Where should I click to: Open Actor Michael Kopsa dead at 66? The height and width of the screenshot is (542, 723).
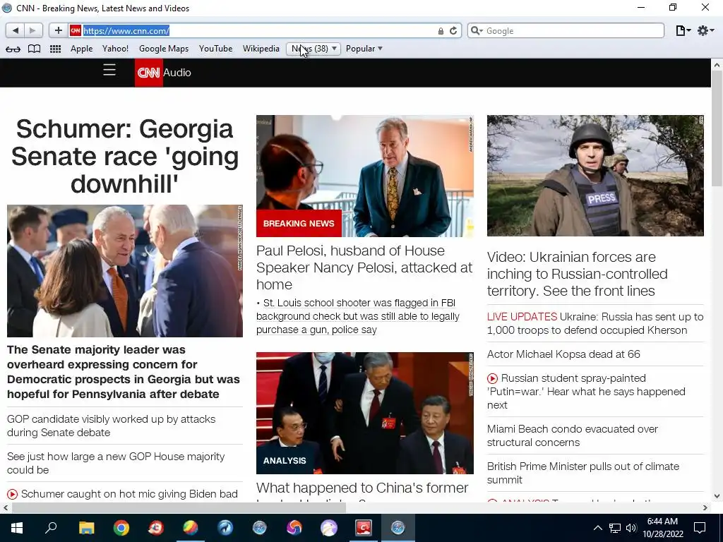point(563,354)
